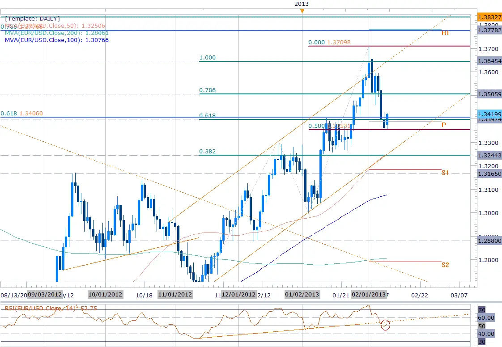Click the 02/01/2013 date label

coord(369,294)
